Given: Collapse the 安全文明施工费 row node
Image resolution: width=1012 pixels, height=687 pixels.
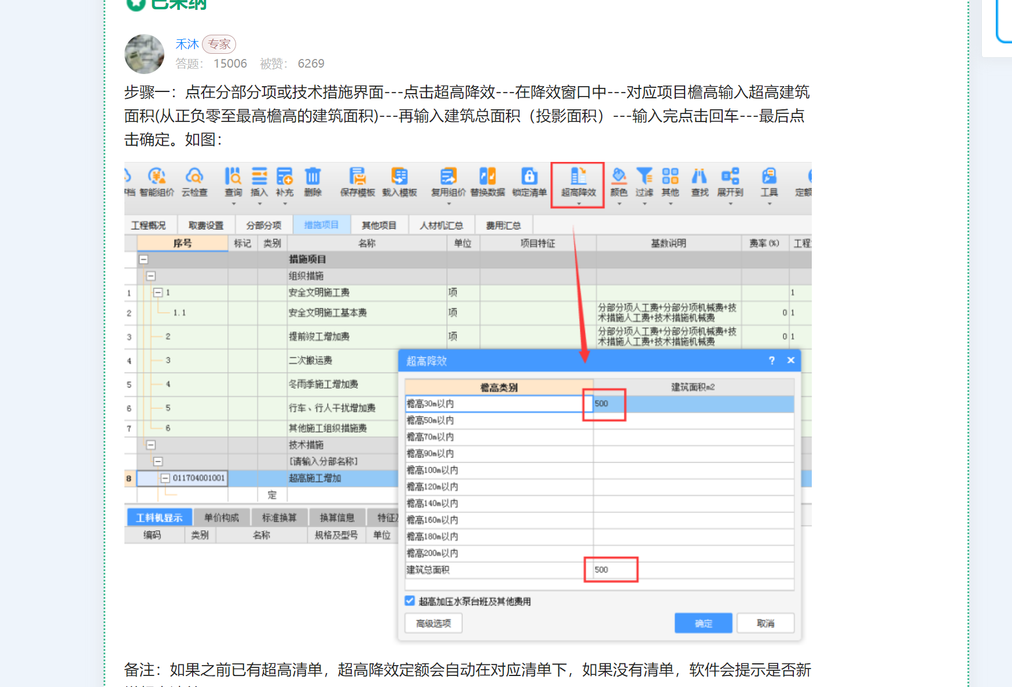Looking at the screenshot, I should point(158,293).
